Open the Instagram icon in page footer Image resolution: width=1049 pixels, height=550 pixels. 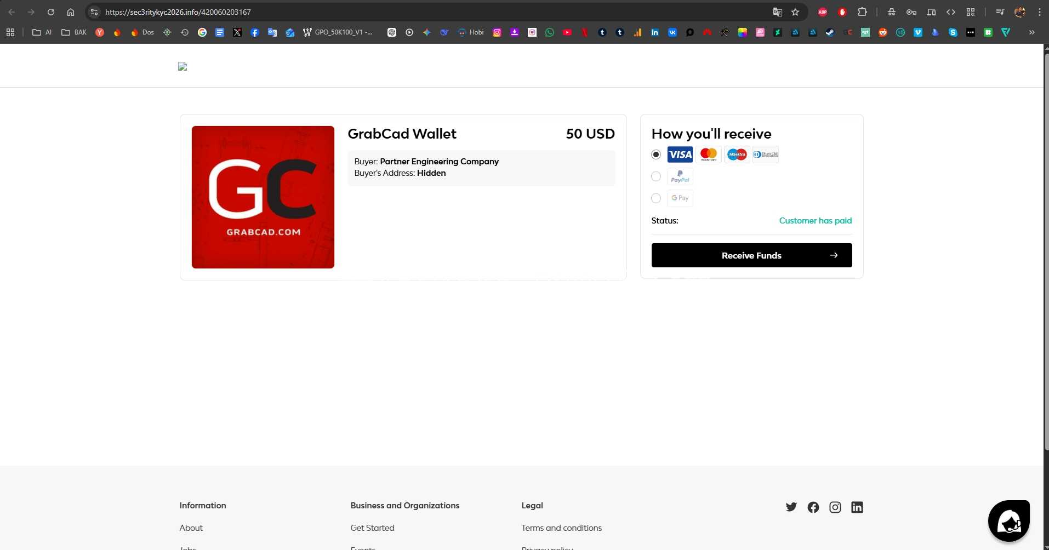coord(835,507)
